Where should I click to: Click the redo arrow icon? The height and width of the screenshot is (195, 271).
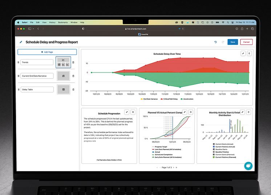(x=223, y=42)
